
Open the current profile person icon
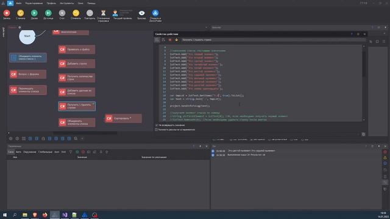click(115, 13)
